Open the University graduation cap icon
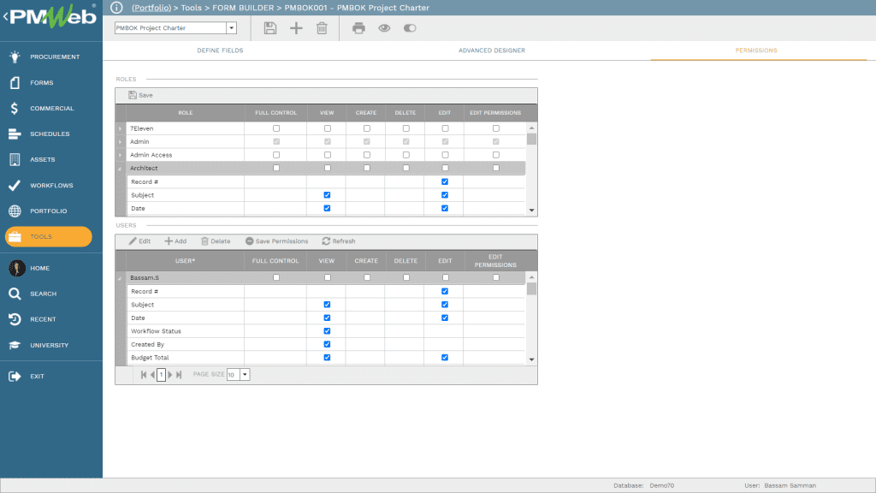 point(15,346)
